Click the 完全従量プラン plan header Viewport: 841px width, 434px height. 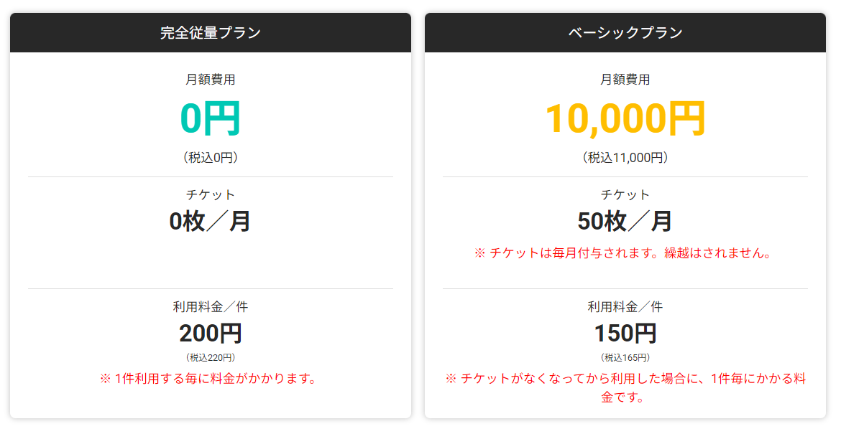pos(211,32)
